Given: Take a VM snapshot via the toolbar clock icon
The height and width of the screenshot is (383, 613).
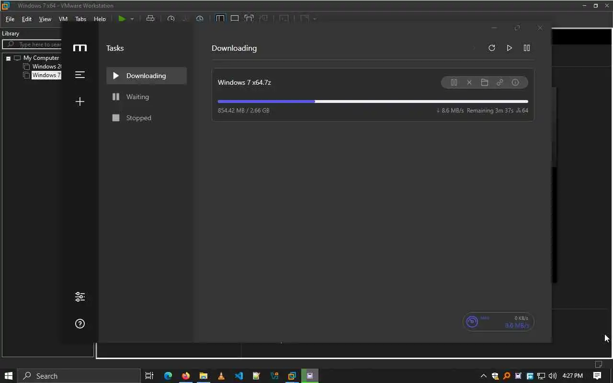Looking at the screenshot, I should (171, 19).
